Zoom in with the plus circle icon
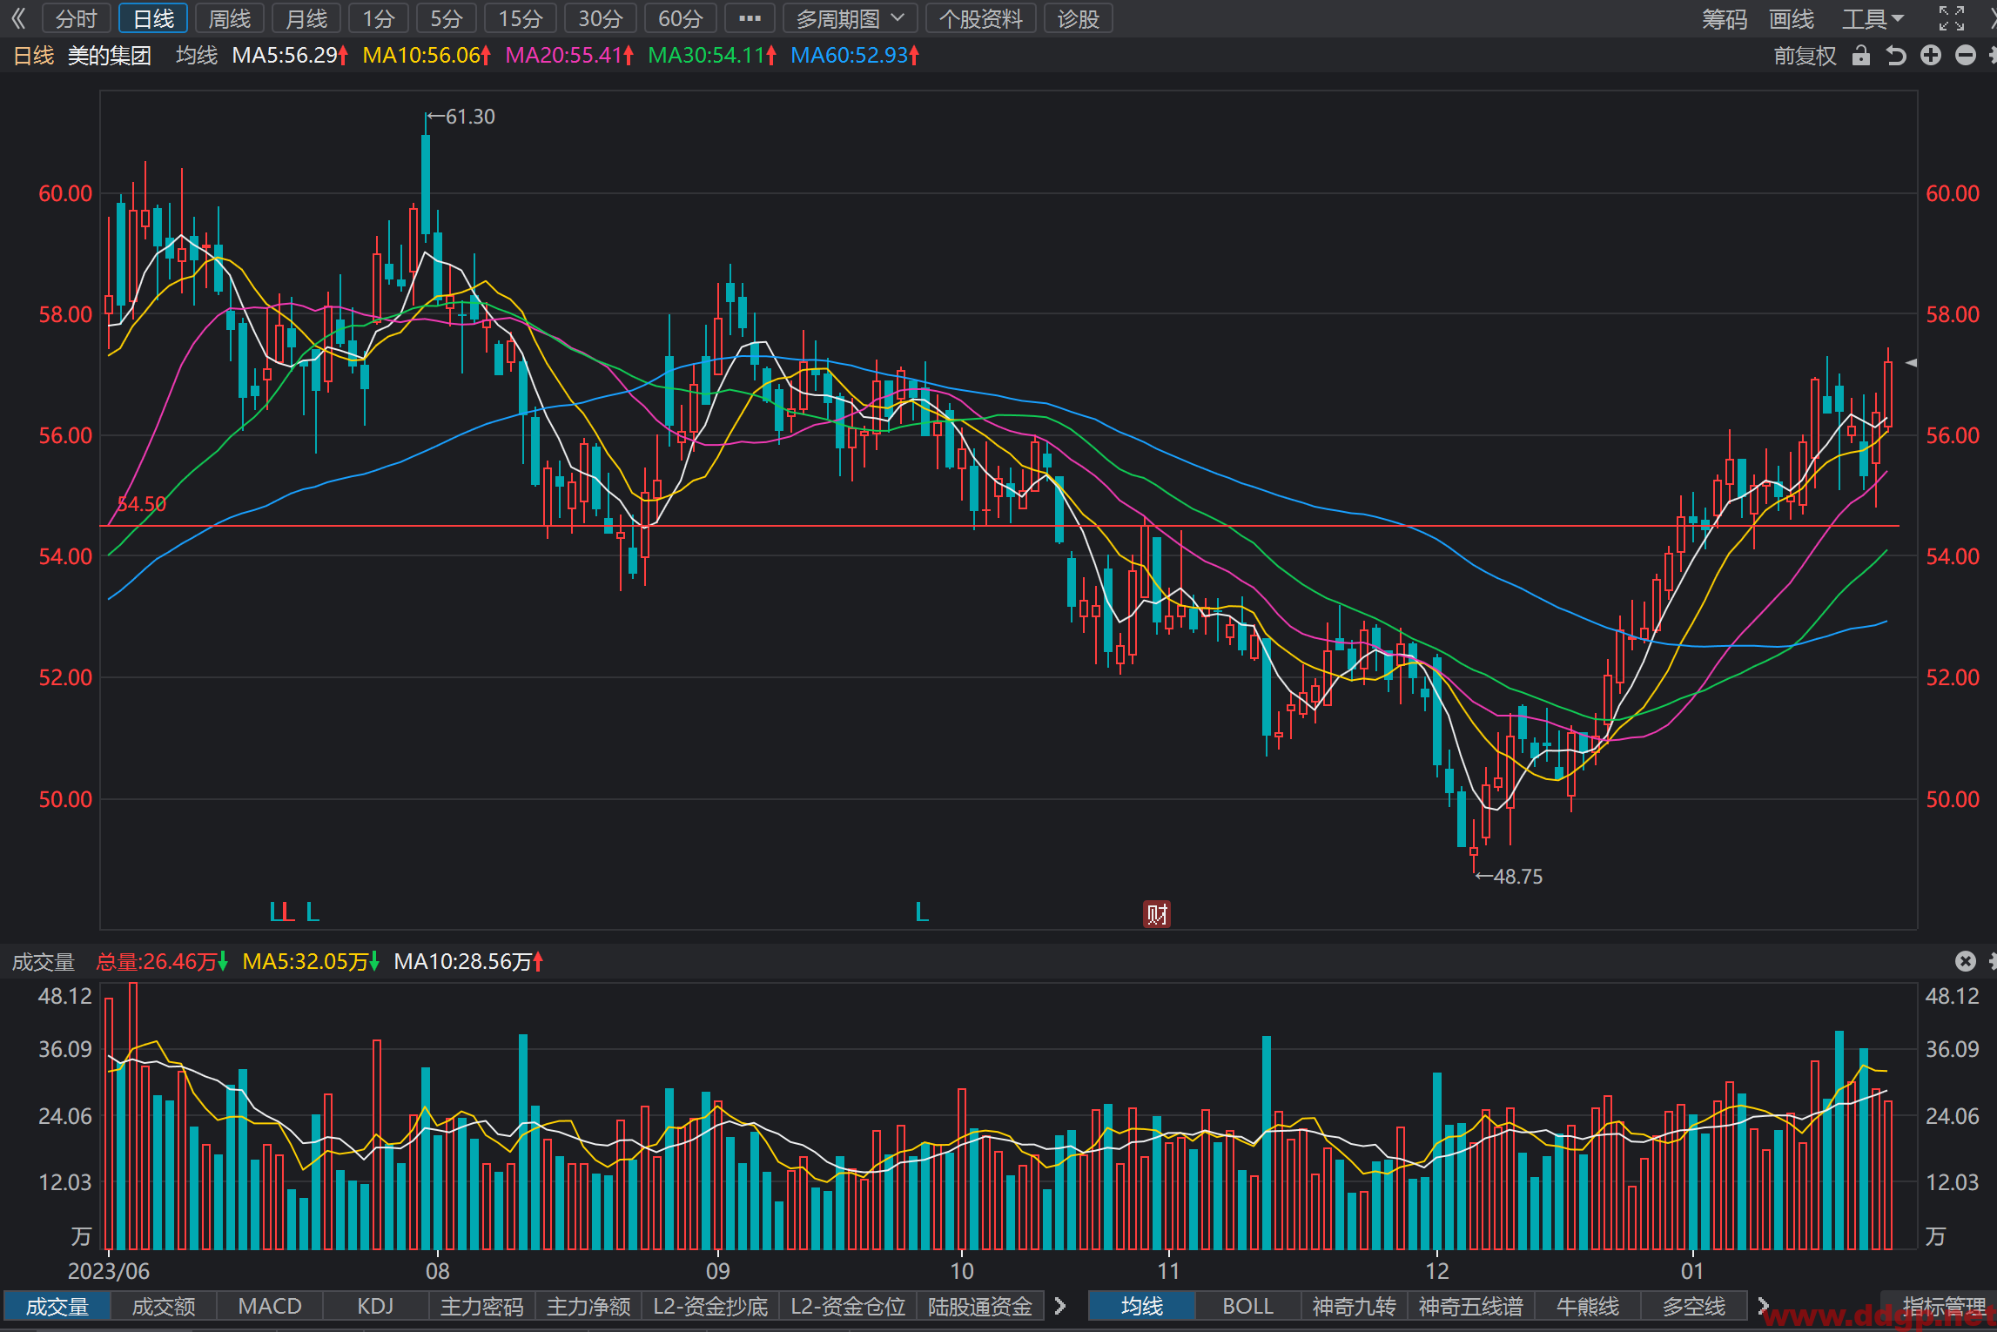This screenshot has width=1997, height=1332. (1931, 56)
